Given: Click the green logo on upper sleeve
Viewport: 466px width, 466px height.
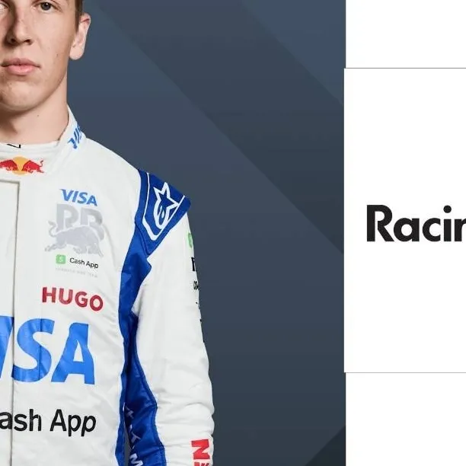Looking at the screenshot, I should pos(190,240).
